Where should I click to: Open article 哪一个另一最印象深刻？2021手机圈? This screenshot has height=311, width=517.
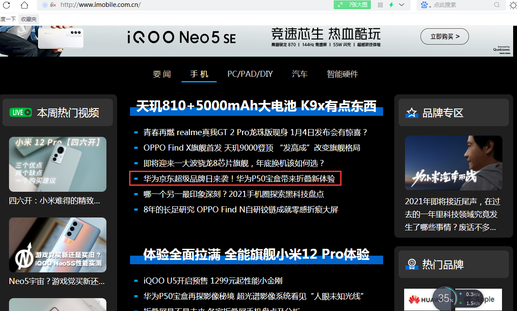234,194
